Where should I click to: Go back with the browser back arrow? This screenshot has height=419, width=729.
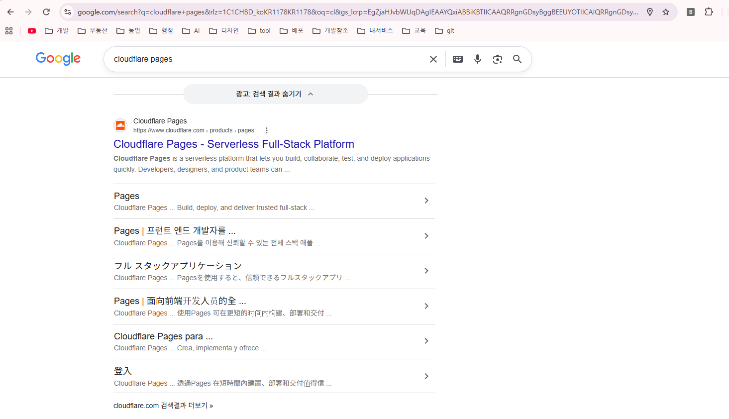tap(10, 12)
